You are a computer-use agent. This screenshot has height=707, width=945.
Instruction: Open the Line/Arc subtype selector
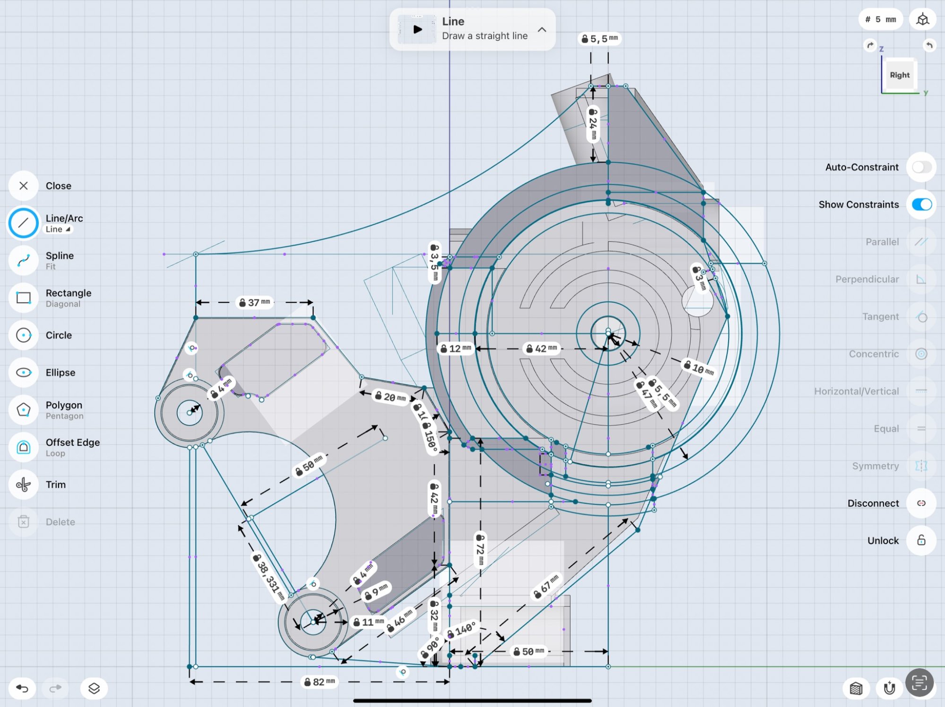point(58,229)
